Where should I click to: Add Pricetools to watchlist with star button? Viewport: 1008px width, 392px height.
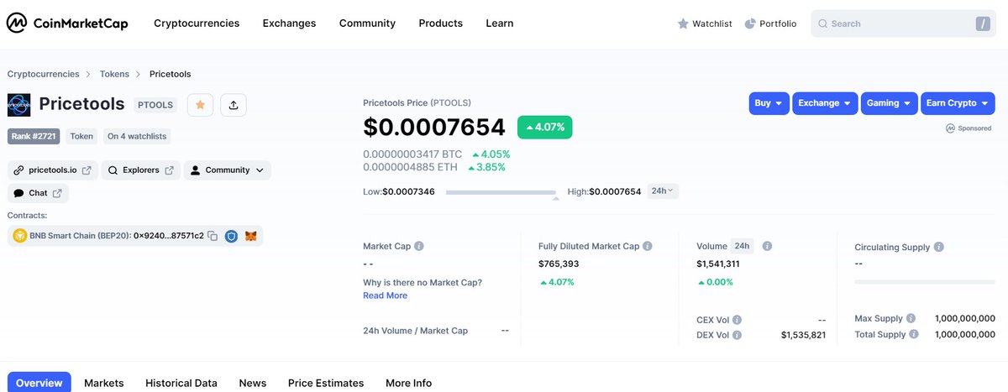point(200,105)
